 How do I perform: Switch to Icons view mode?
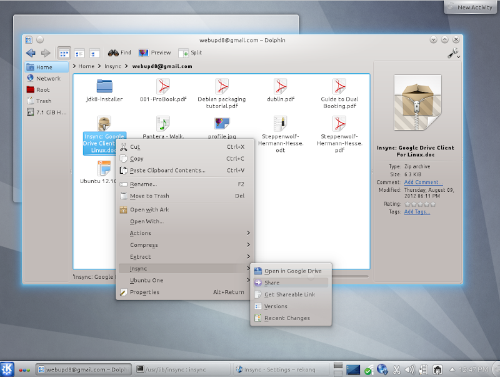pyautogui.click(x=64, y=53)
